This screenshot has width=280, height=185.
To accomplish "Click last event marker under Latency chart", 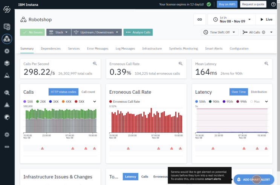I will (x=266, y=149).
